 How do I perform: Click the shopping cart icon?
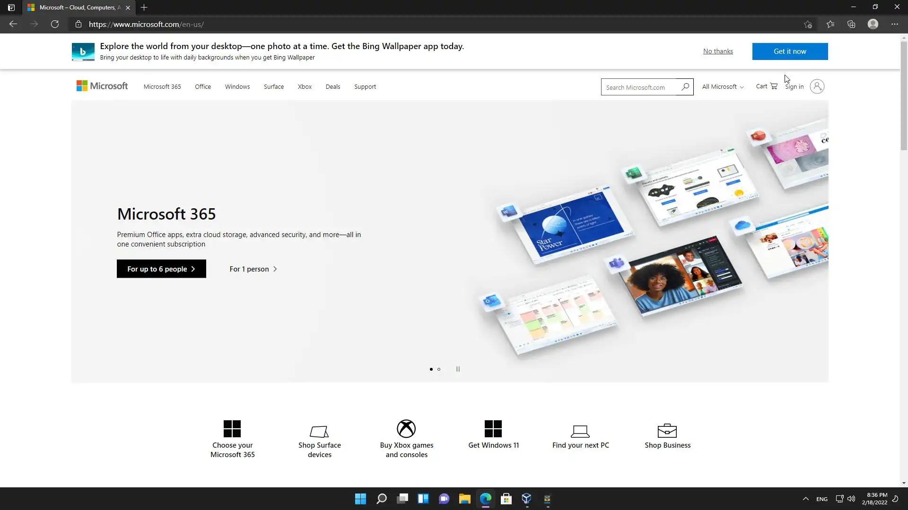(x=774, y=86)
